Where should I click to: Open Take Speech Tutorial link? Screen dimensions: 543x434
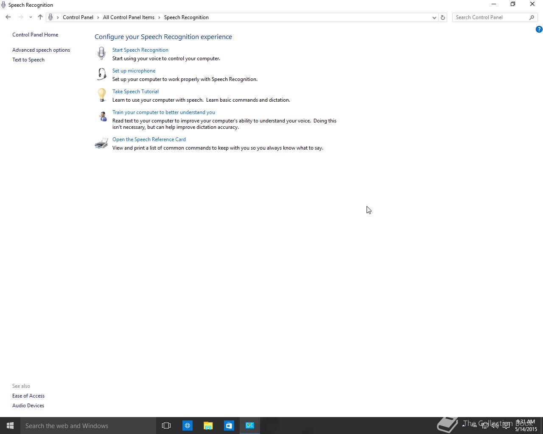[135, 92]
